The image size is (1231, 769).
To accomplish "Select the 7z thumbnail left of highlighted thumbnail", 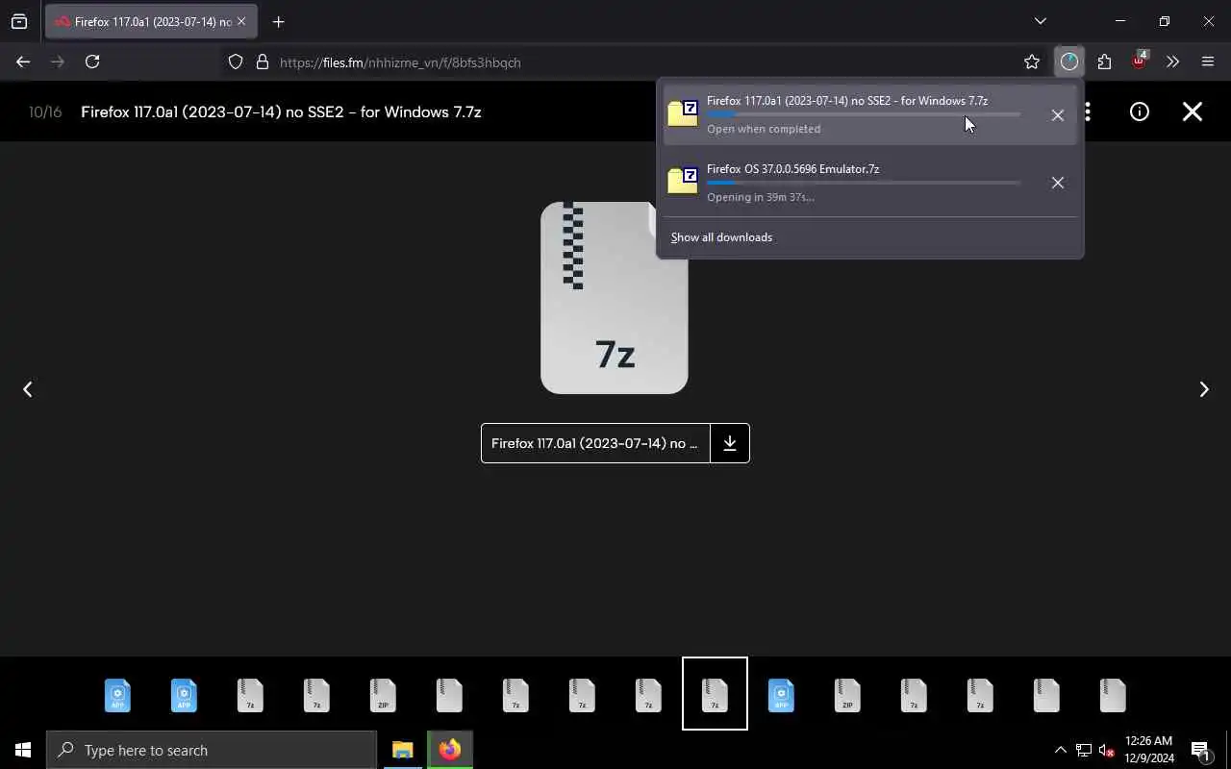I will [x=648, y=695].
